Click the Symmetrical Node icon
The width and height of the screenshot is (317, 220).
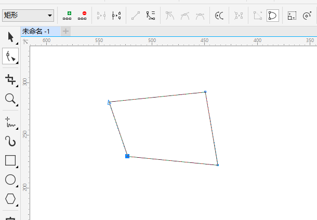point(200,16)
